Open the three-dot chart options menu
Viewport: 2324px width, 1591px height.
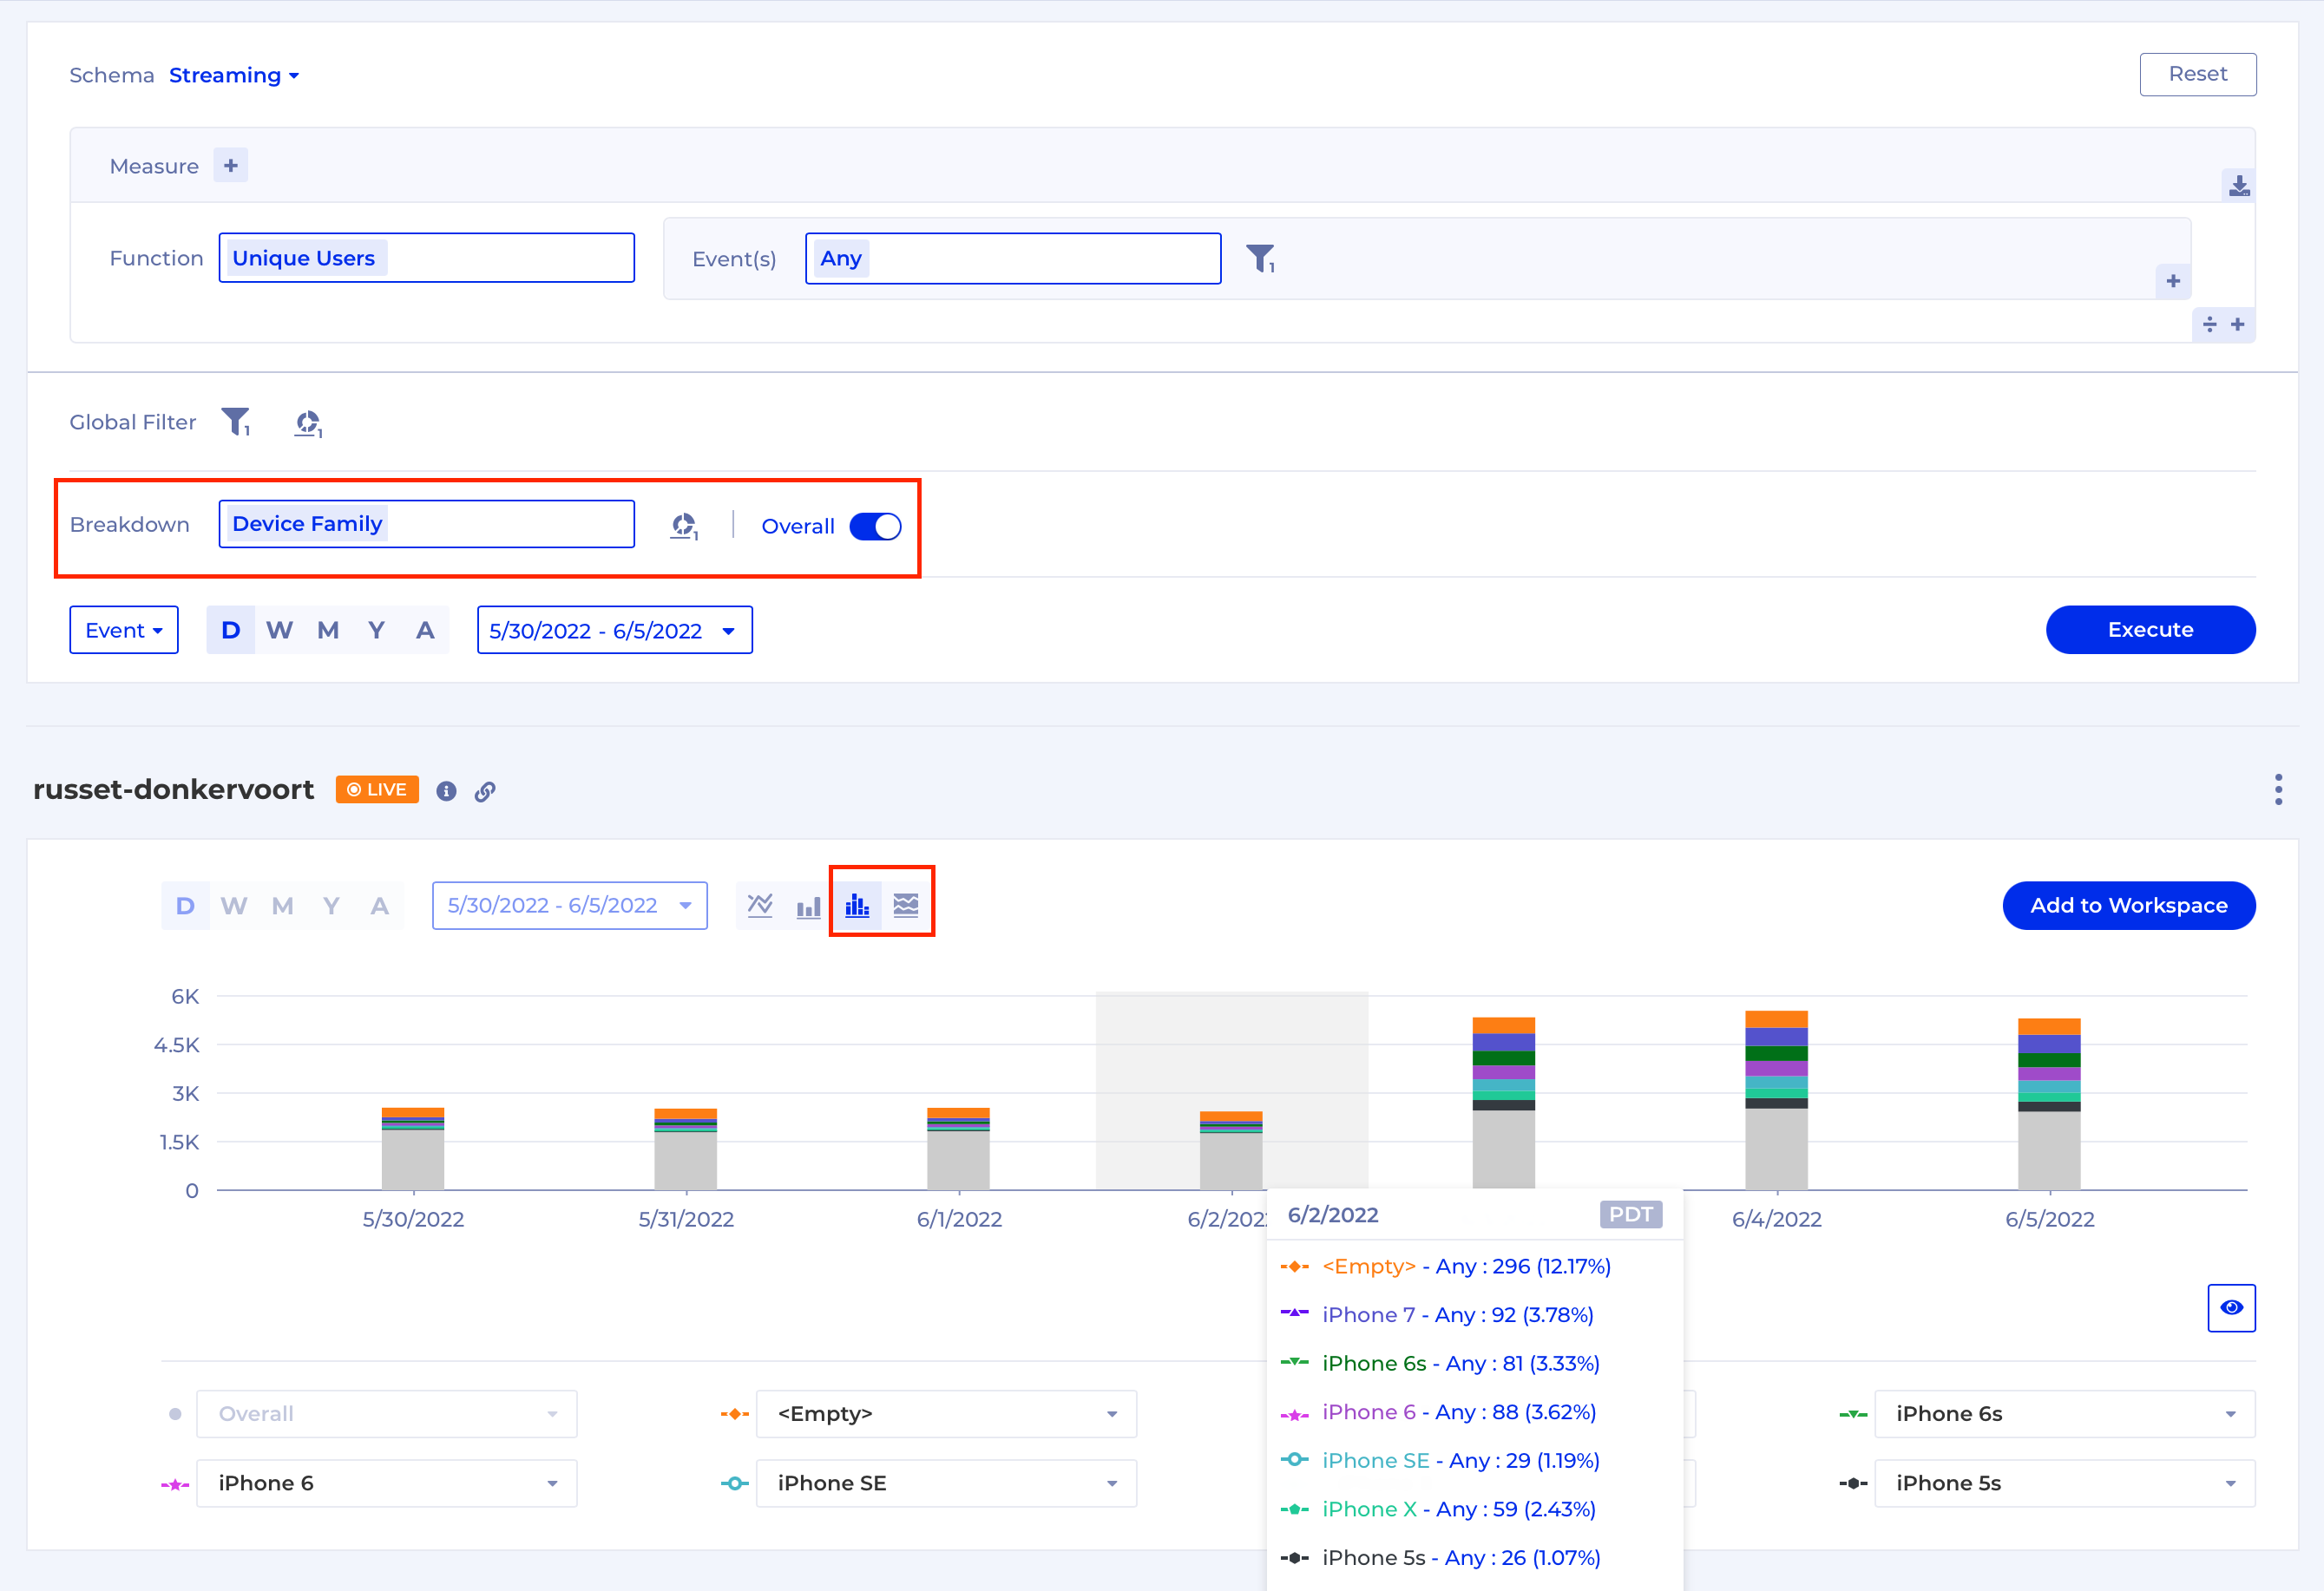point(2278,789)
